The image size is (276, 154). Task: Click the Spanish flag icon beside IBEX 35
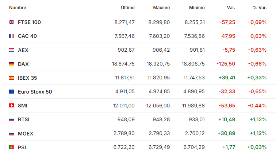[12, 78]
